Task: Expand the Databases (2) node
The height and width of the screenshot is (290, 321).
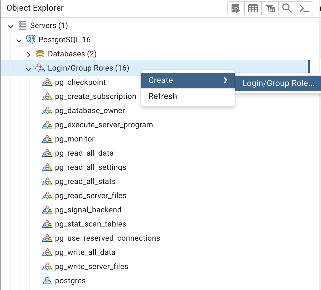Action: pos(29,55)
